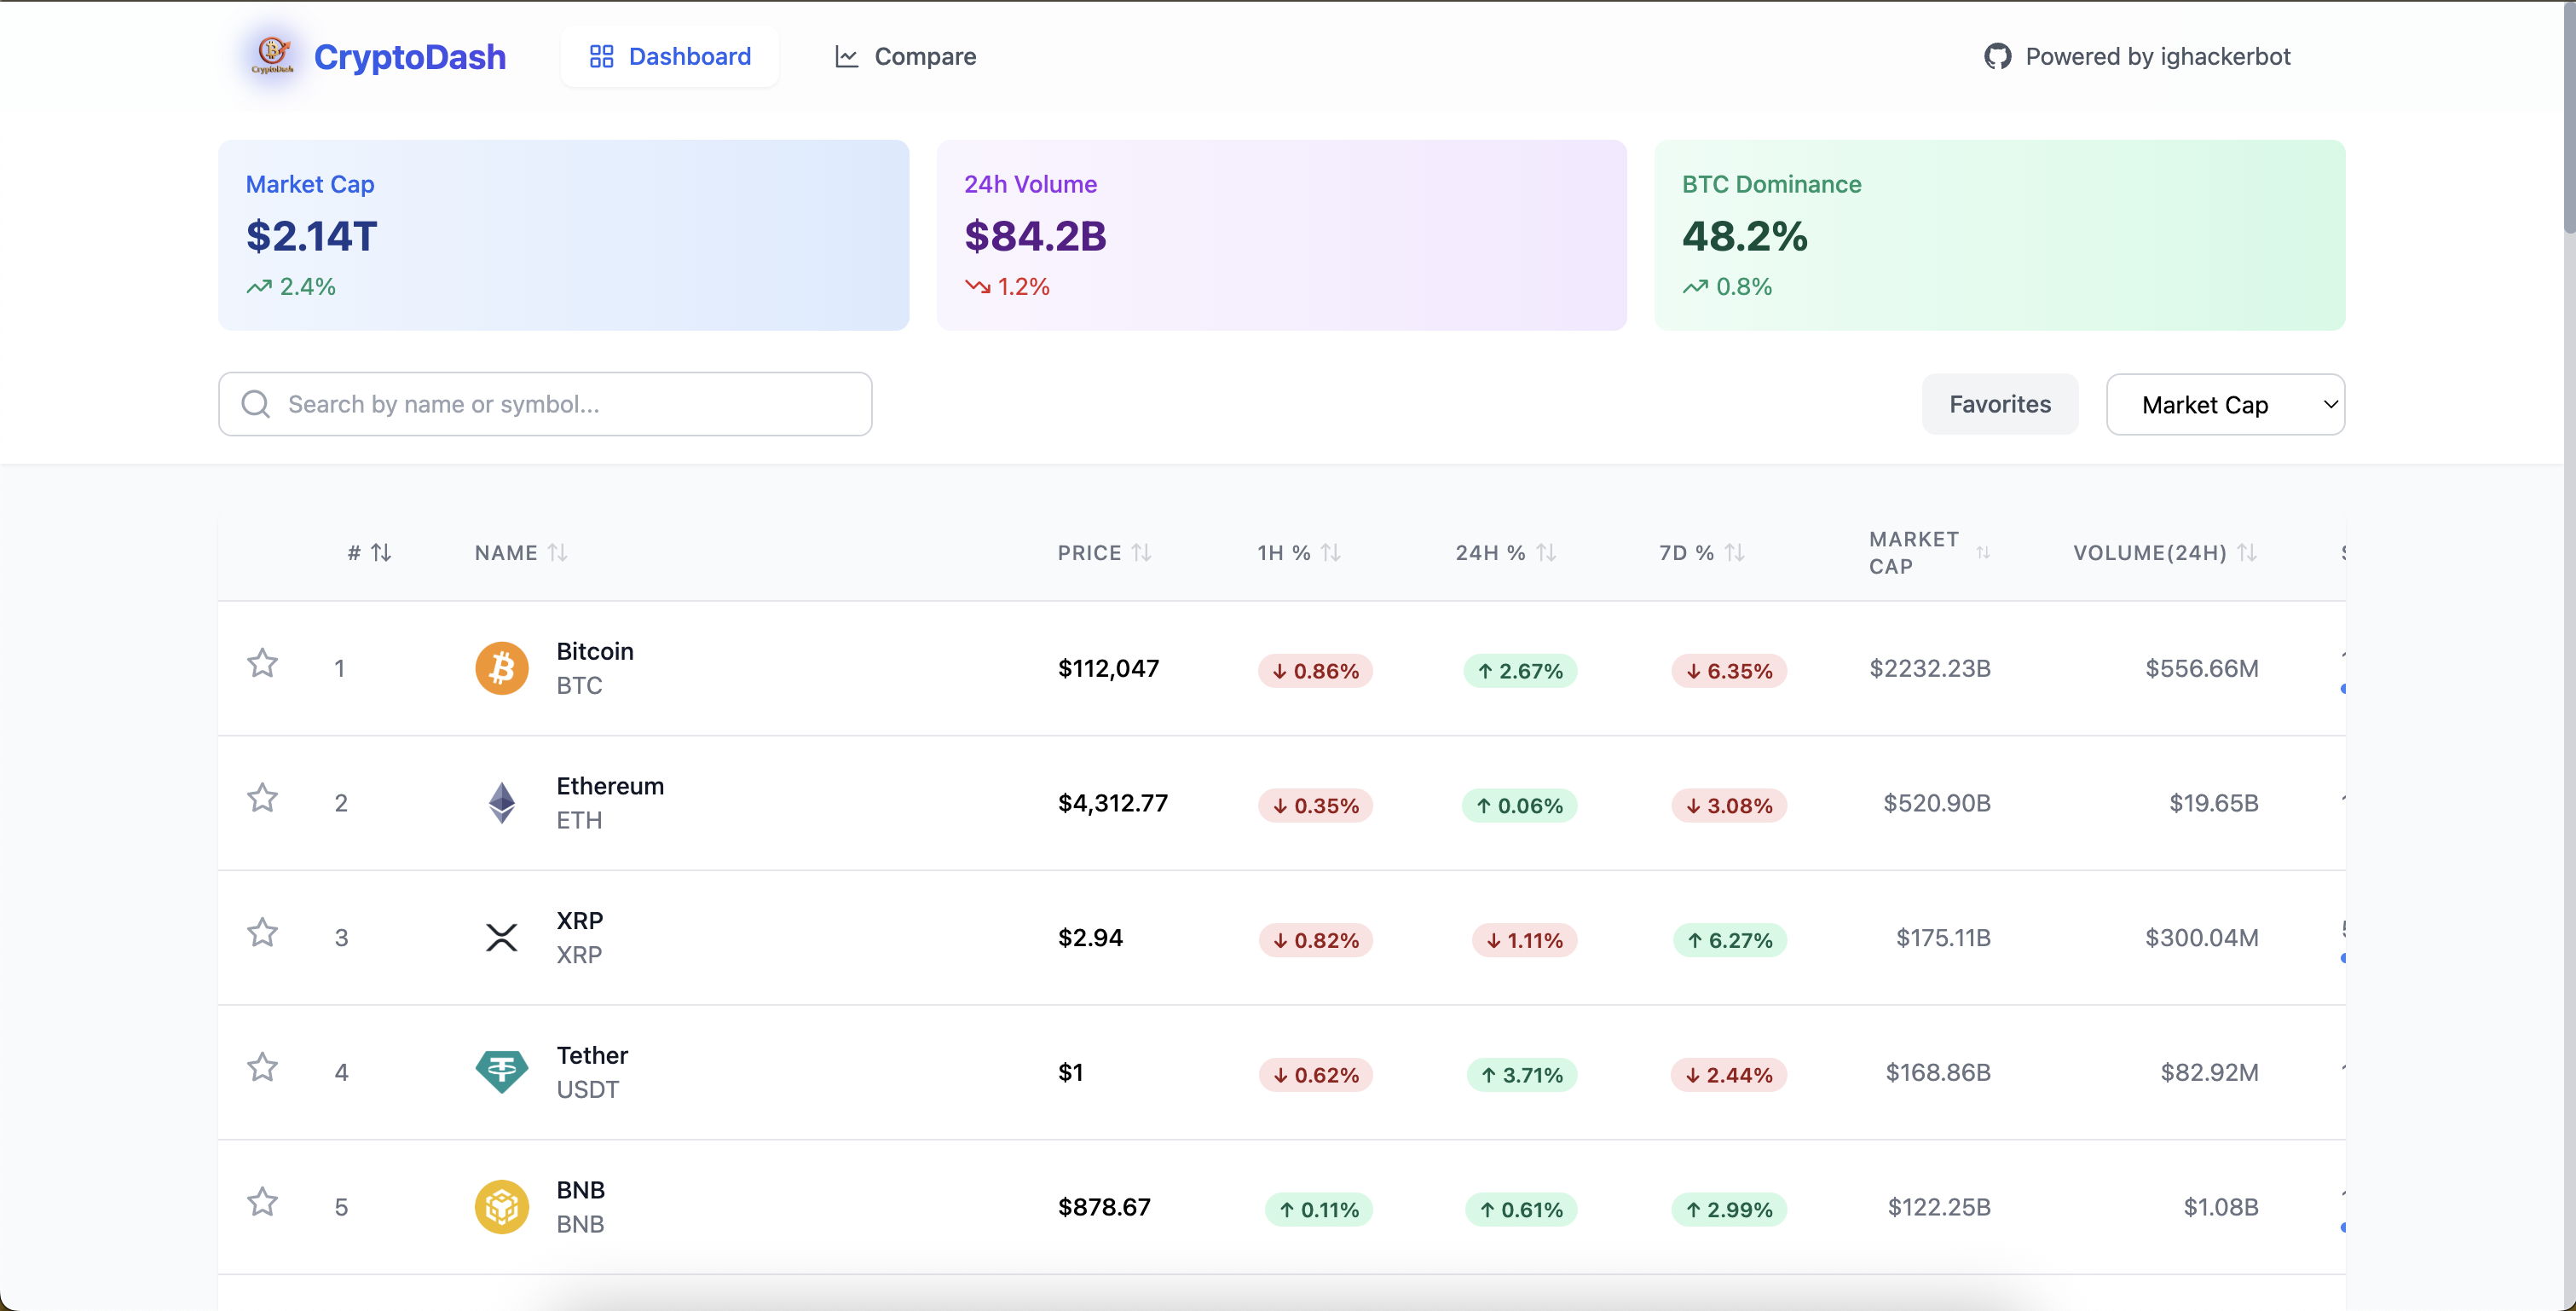Image resolution: width=2576 pixels, height=1311 pixels.
Task: Click the BNB coin logo
Action: pos(502,1206)
